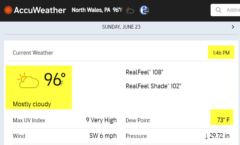240x145 pixels.
Task: Click the Dew Point 73° F value
Action: pos(223,120)
